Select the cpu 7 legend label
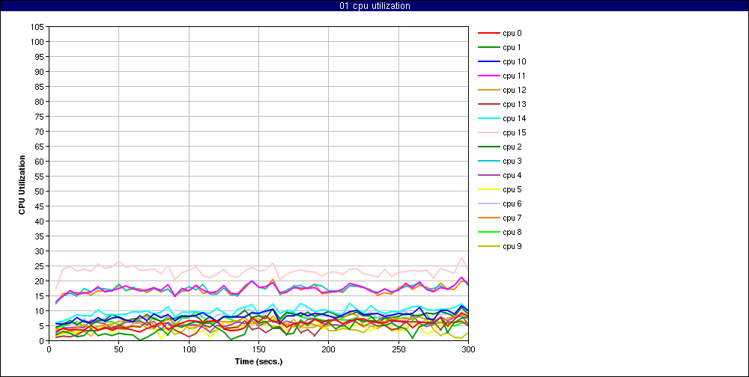Image resolution: width=749 pixels, height=377 pixels. (512, 218)
